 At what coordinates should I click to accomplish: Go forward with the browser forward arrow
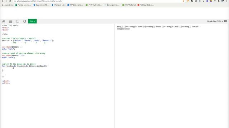pyautogui.click(x=6, y=1)
